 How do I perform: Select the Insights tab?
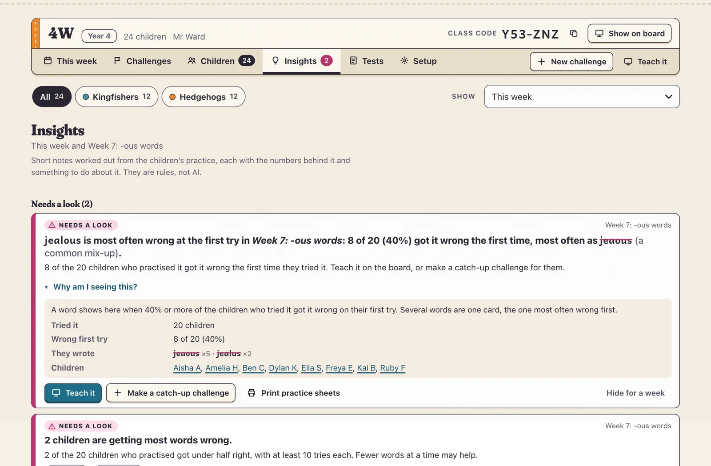[302, 61]
